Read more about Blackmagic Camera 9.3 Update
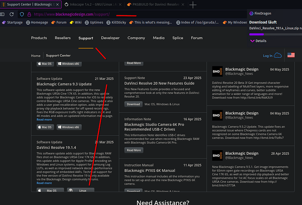The width and height of the screenshot is (302, 205). tap(44, 119)
